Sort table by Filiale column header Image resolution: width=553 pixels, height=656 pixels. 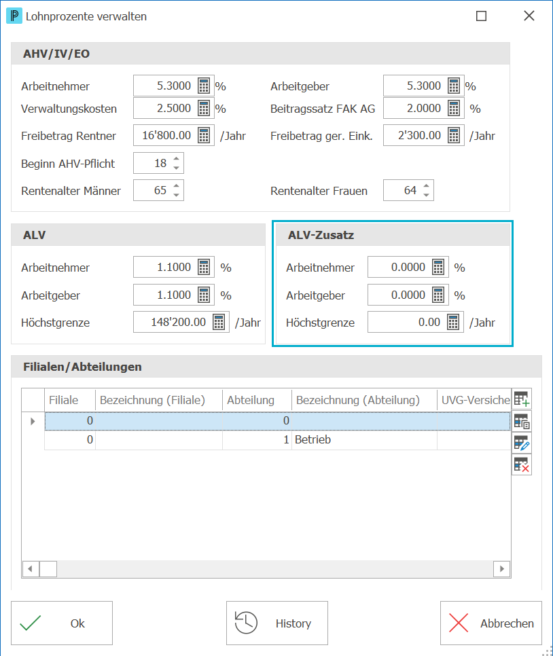[70, 400]
